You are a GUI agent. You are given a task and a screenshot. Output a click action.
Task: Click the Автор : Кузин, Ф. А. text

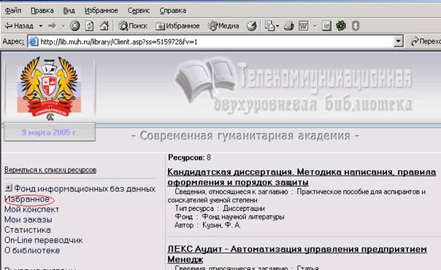pos(207,225)
